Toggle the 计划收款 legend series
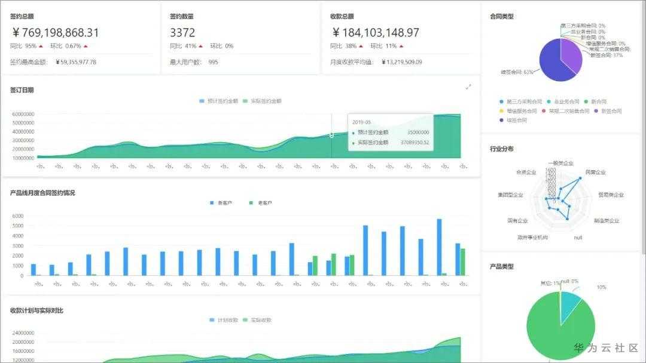The image size is (646, 363). point(224,320)
